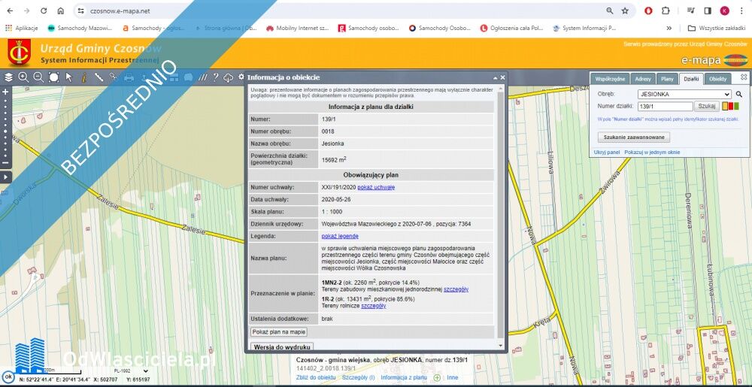The height and width of the screenshot is (387, 752).
Task: Expand the Inne options link
Action: coord(453,377)
